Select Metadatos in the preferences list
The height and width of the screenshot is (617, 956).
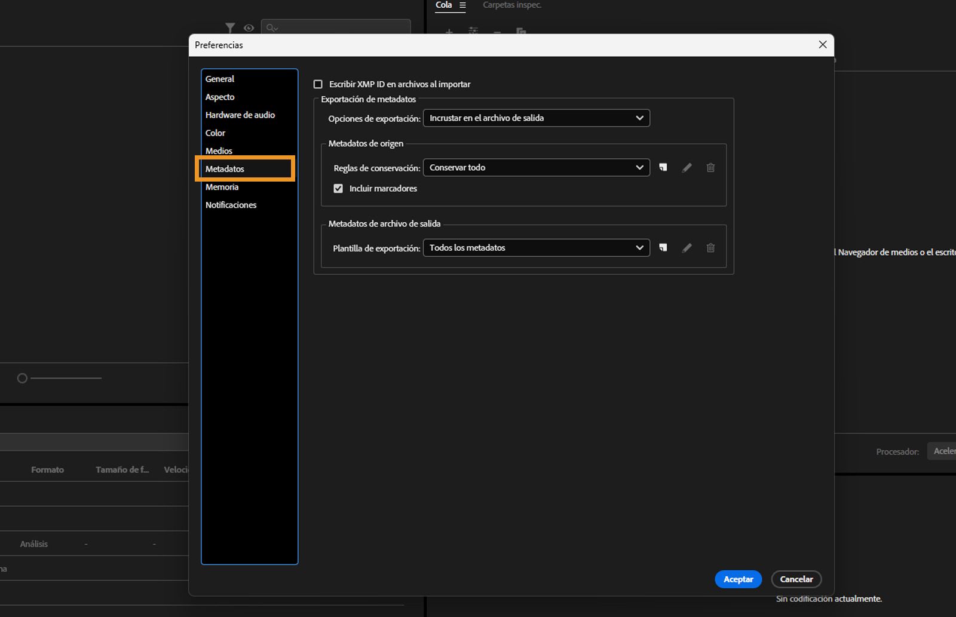225,169
